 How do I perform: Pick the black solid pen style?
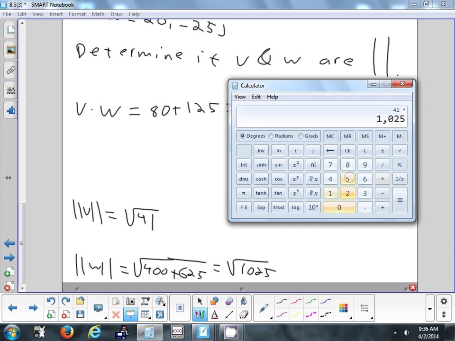coord(282,302)
